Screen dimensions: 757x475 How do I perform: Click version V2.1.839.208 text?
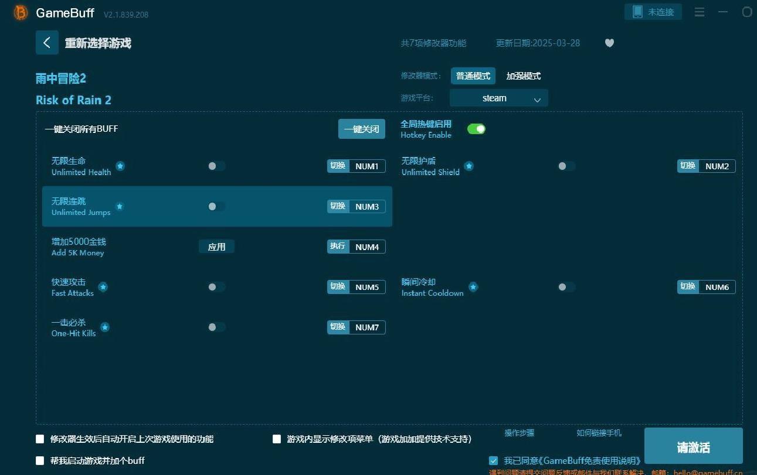126,14
